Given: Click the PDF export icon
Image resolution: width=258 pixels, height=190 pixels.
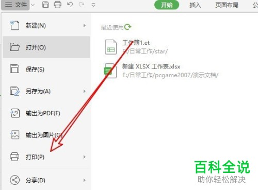Looking at the screenshot, I should [15, 113].
